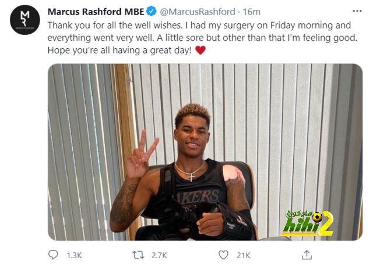Image resolution: width=373 pixels, height=264 pixels.
Task: Open the @MarcusRashford handle link
Action: pyautogui.click(x=198, y=12)
